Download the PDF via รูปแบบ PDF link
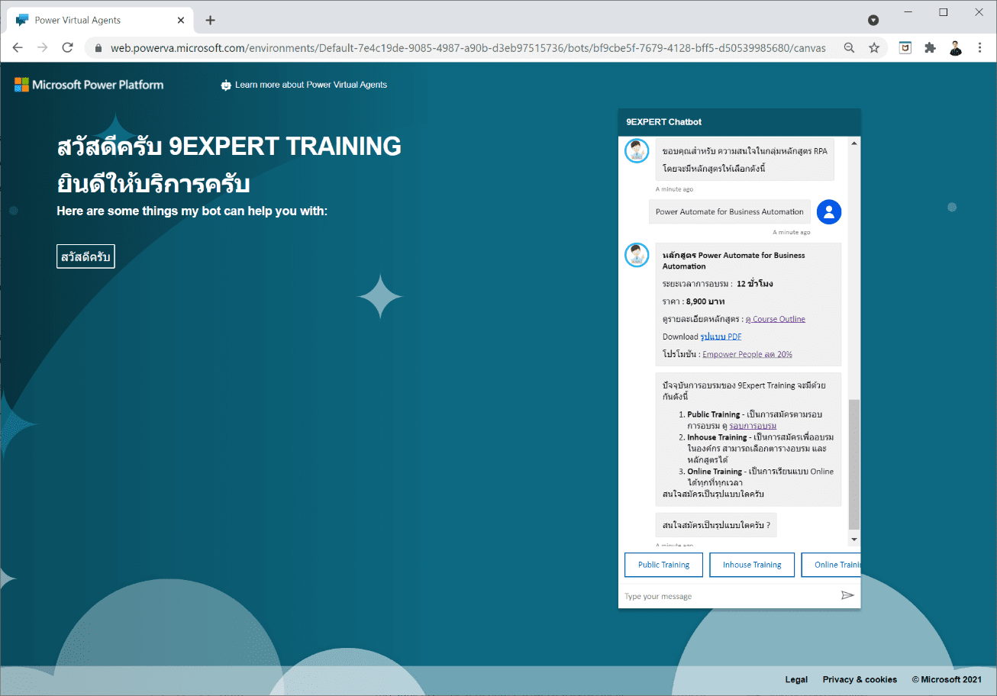The height and width of the screenshot is (696, 997). pyautogui.click(x=721, y=337)
